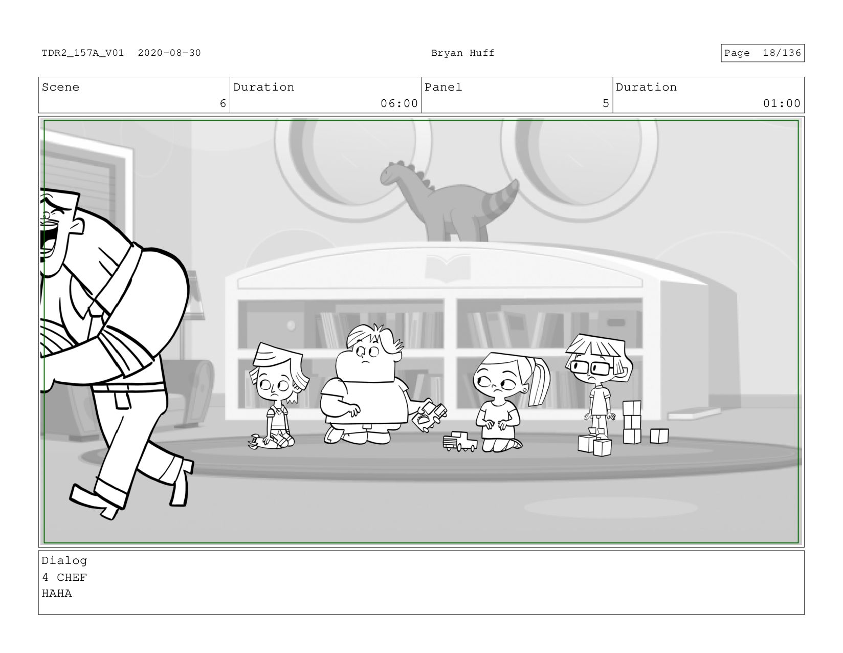Click the Dialog heading
The image size is (843, 653).
point(64,561)
